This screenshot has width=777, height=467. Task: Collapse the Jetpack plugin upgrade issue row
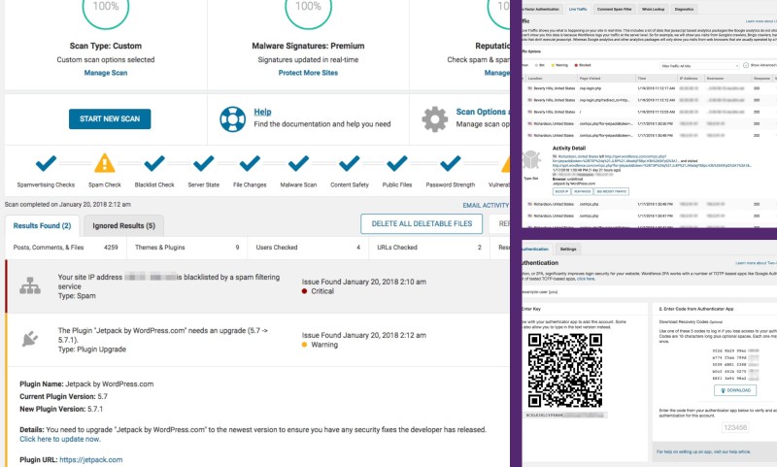click(257, 340)
